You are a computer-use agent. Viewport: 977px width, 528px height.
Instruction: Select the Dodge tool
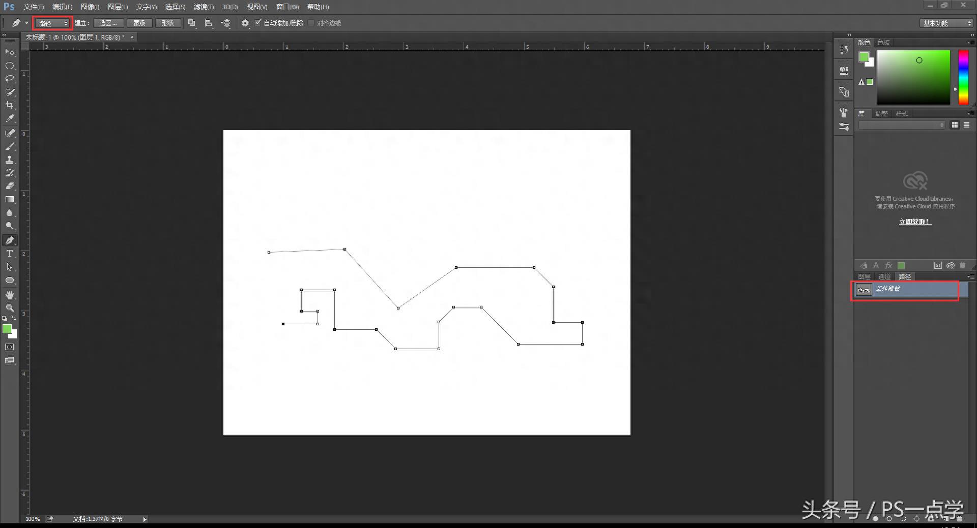[x=10, y=226]
